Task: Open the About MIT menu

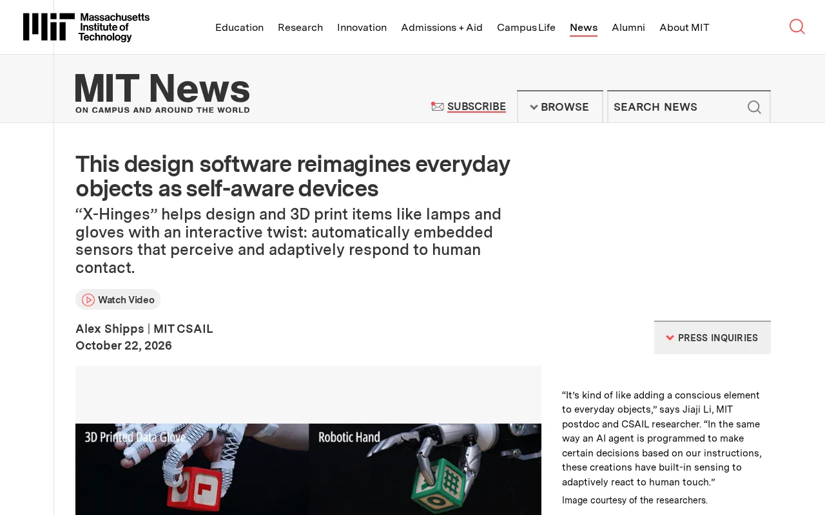Action: click(x=684, y=27)
